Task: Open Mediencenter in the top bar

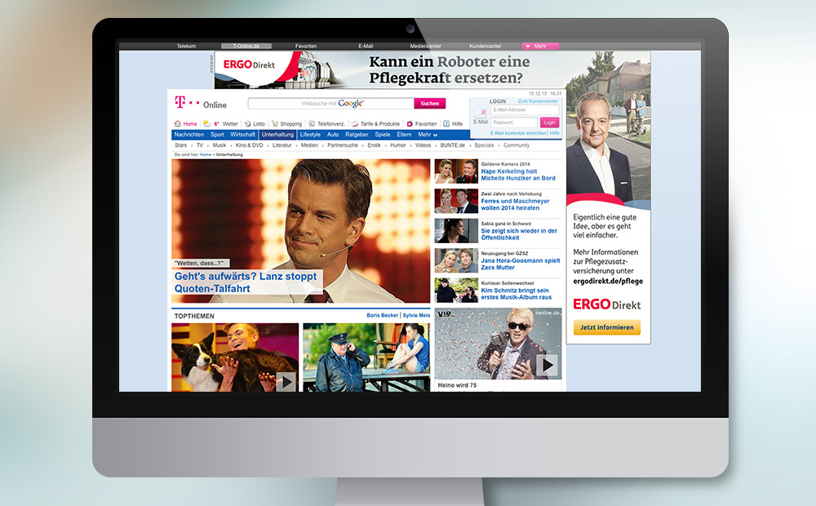Action: (x=425, y=47)
